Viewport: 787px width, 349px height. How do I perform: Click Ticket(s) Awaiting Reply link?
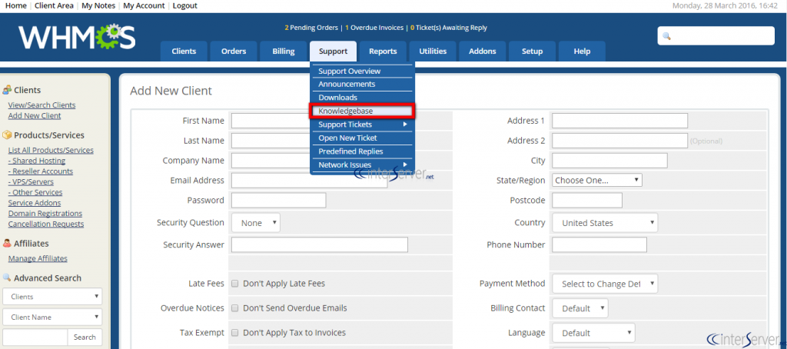click(449, 28)
